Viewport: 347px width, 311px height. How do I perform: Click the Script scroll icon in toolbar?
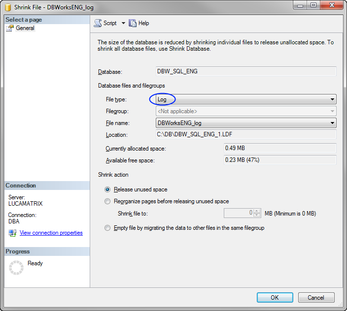tap(98, 23)
